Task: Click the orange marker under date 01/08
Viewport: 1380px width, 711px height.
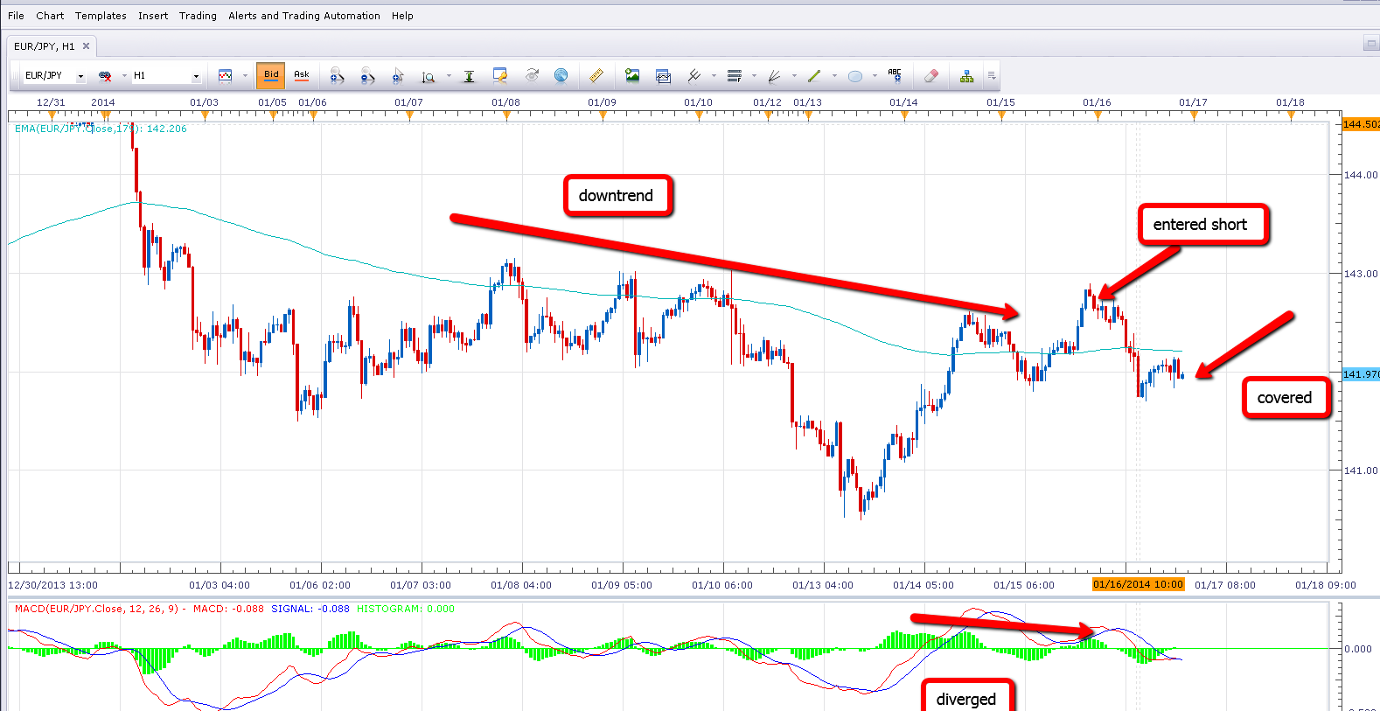Action: point(506,115)
